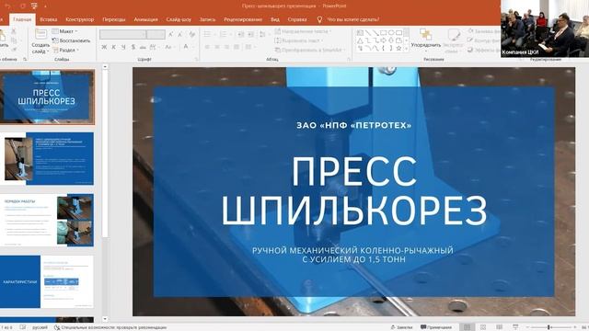Toggle center text alignment
Screen dimensions: 589x331
(x=217, y=47)
